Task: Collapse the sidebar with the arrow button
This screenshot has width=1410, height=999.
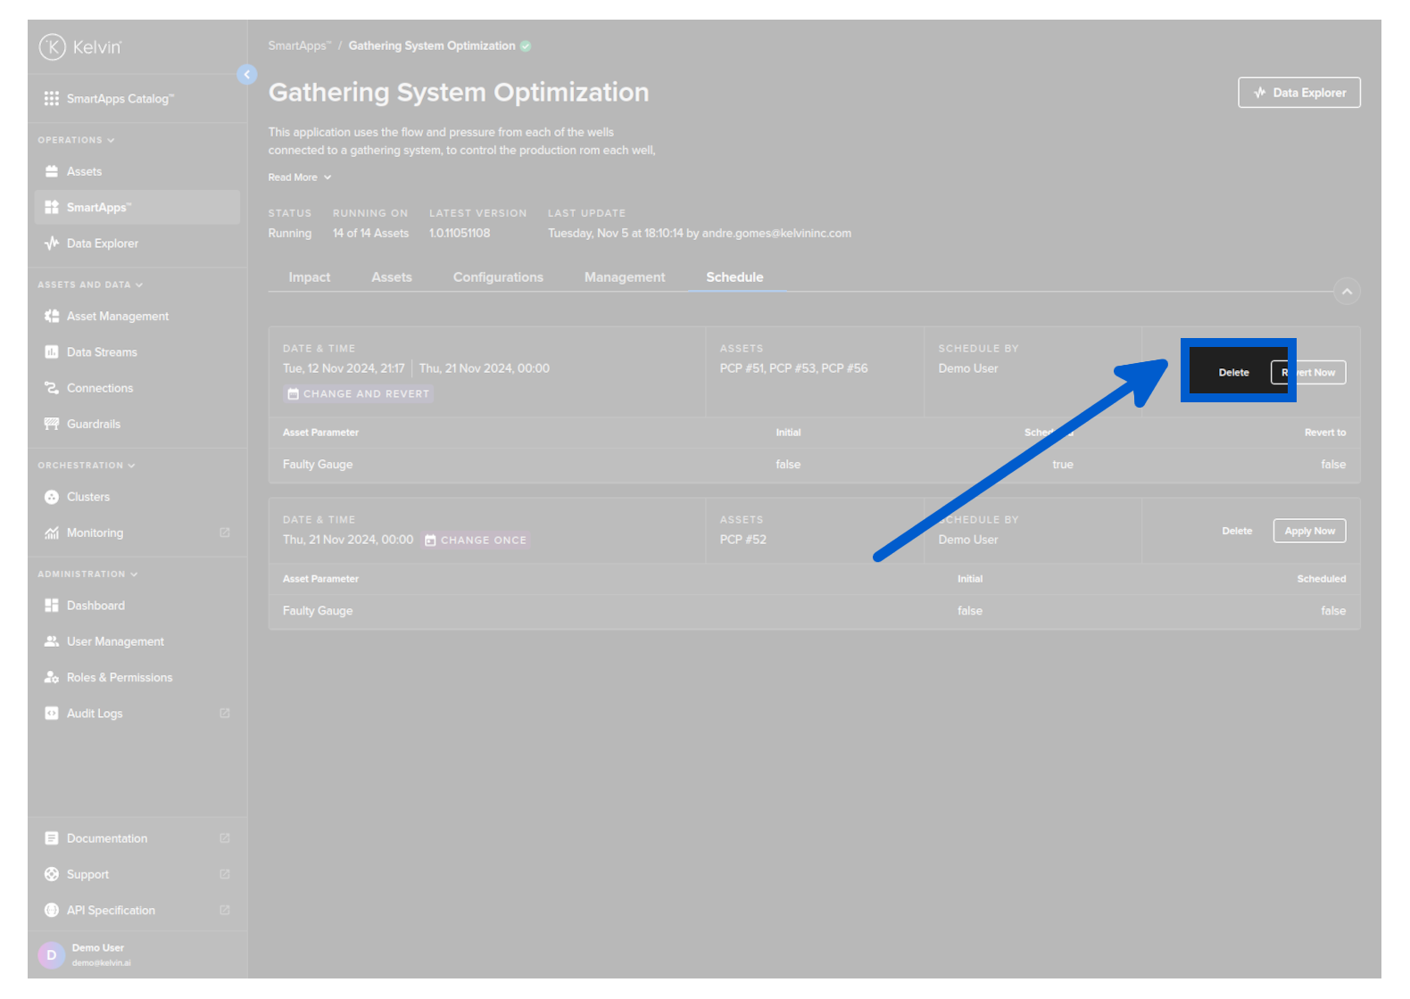Action: coord(247,75)
